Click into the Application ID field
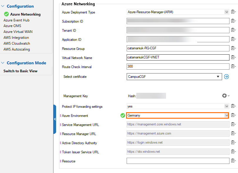The image size is (238, 173). coord(178,39)
